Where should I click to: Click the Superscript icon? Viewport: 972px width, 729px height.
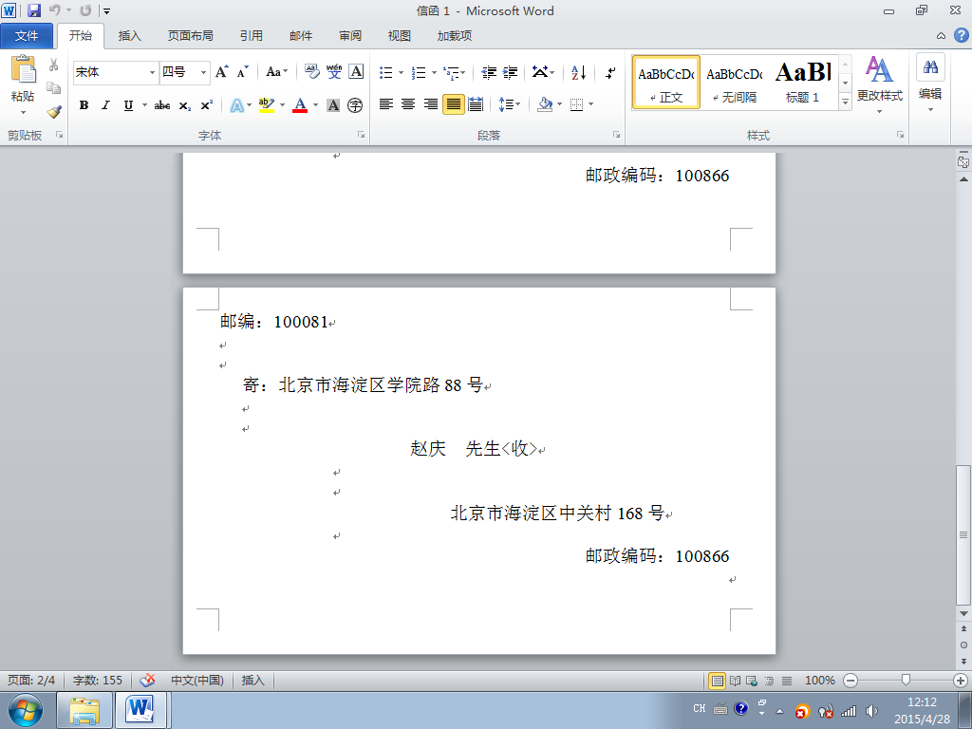point(206,105)
